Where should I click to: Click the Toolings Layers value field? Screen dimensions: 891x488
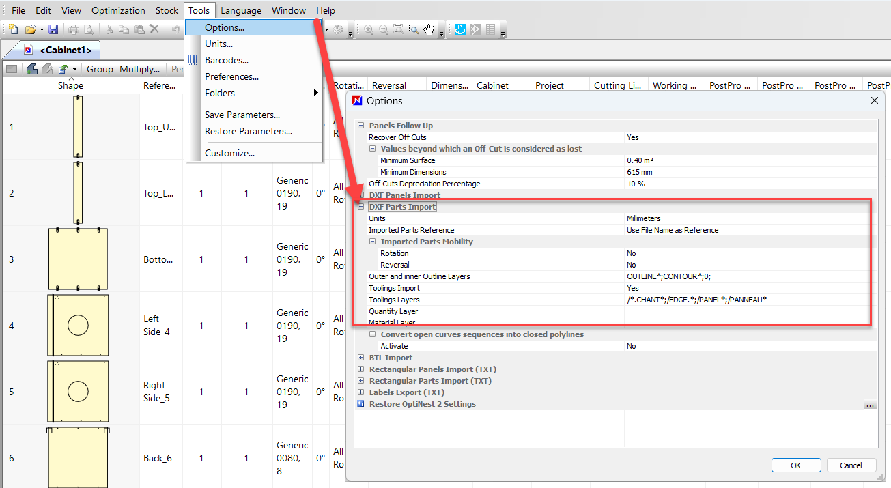(x=750, y=300)
